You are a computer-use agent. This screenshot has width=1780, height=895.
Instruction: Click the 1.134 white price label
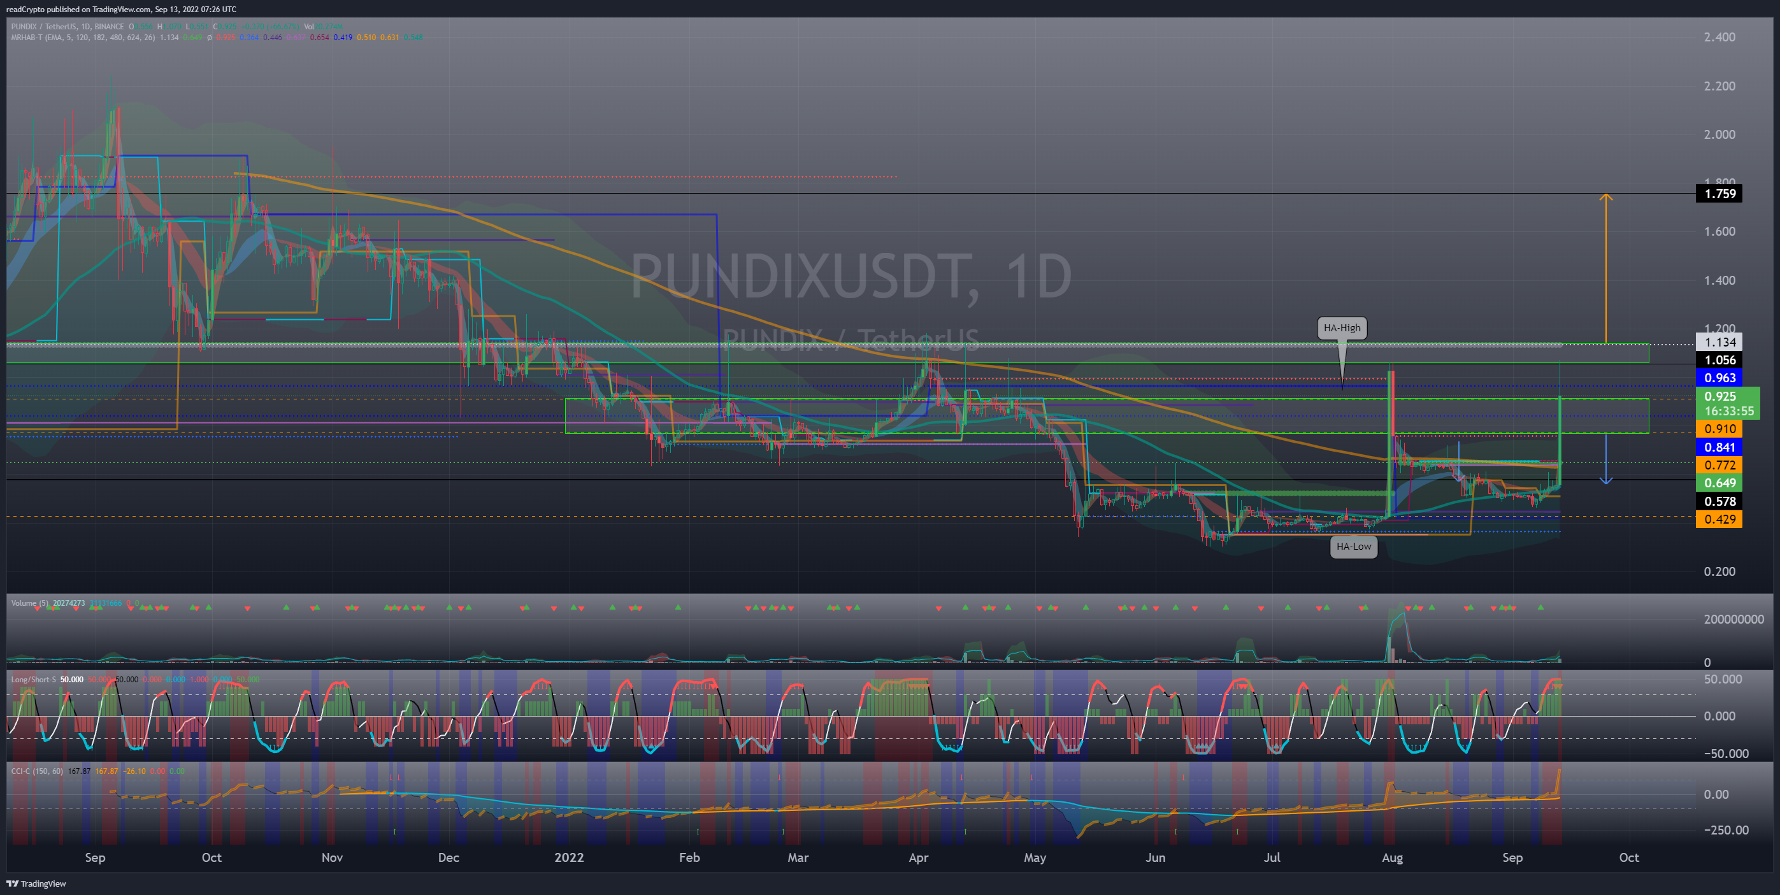(1718, 342)
